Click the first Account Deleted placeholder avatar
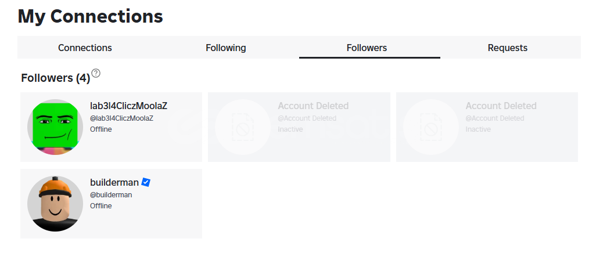Viewport: 596px width, 253px height. point(243,127)
